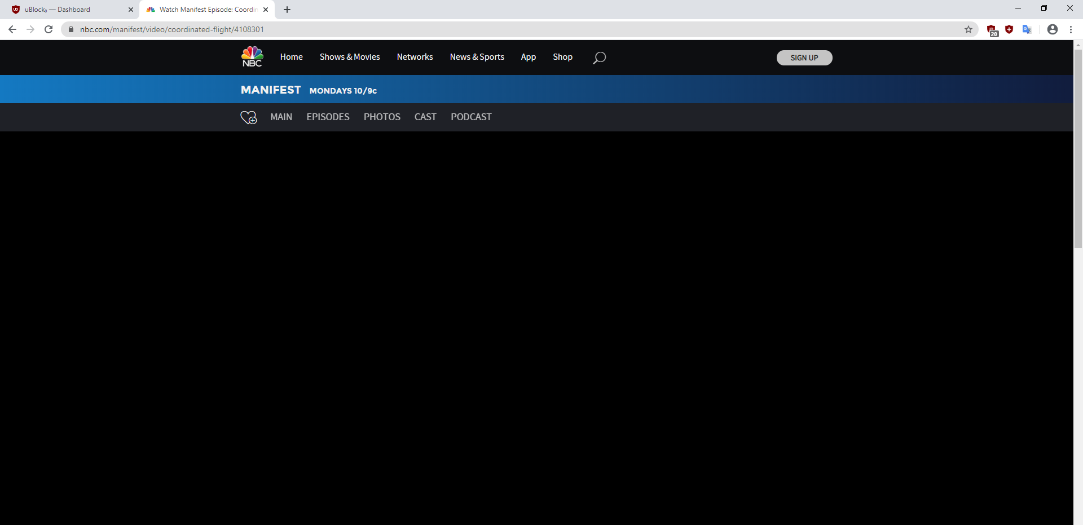Bookmark this page with the star icon
This screenshot has width=1083, height=525.
click(x=968, y=29)
